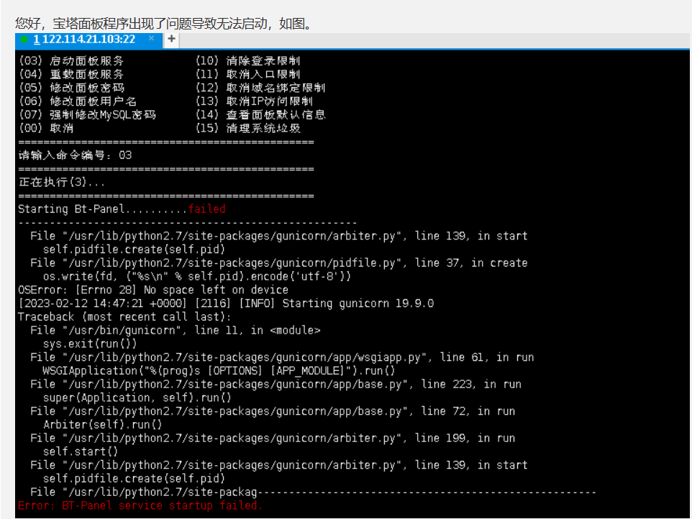The image size is (692, 519).
Task: Open a new session tab with plus
Action: [171, 40]
